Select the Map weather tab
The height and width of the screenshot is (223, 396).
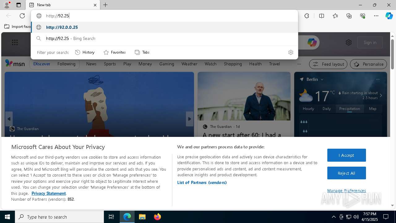pos(373,109)
